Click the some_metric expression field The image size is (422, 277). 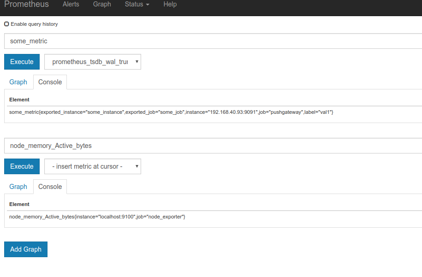tap(213, 41)
